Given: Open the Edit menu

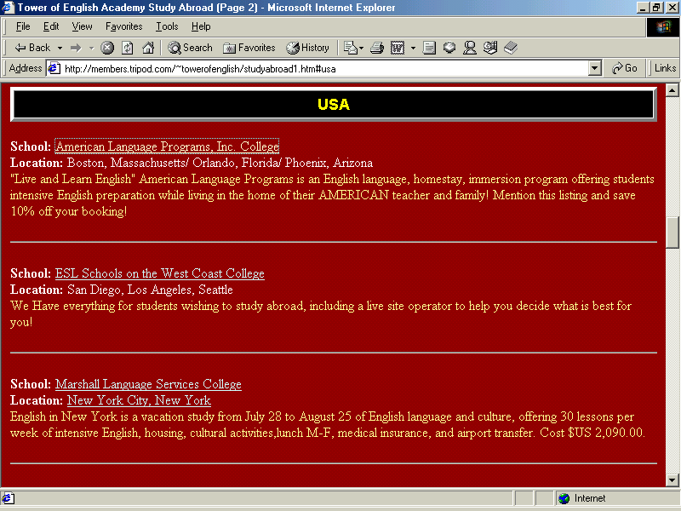Looking at the screenshot, I should coord(51,26).
